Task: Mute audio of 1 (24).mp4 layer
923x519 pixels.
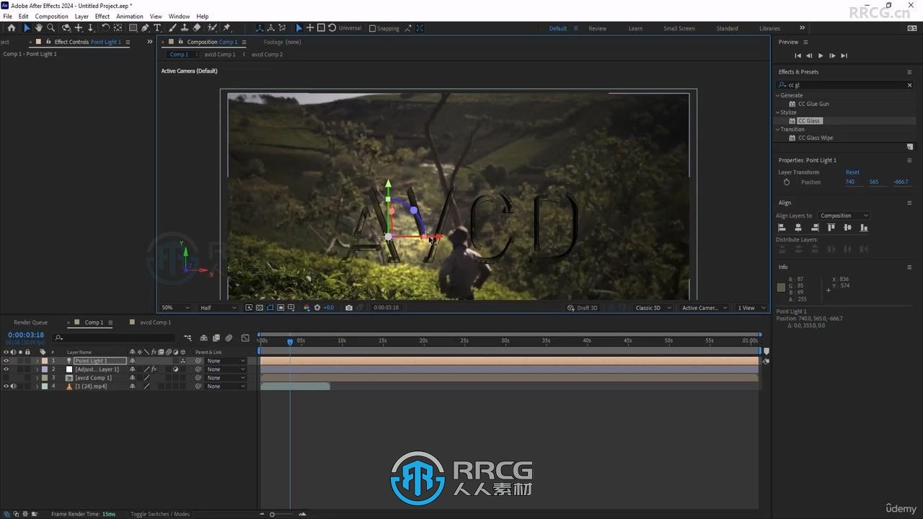Action: 13,386
